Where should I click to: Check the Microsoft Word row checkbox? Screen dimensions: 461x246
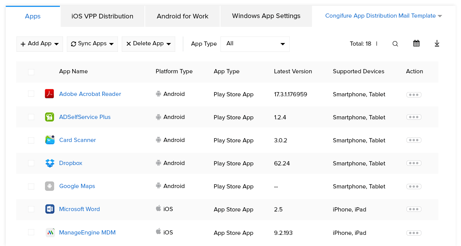(31, 209)
